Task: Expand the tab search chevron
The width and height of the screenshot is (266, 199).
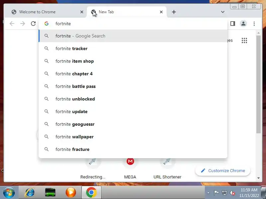Action: click(x=223, y=12)
